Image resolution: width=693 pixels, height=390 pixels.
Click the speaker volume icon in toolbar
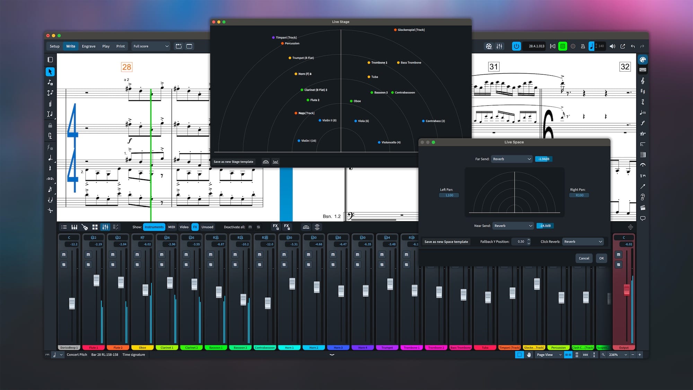tap(612, 46)
